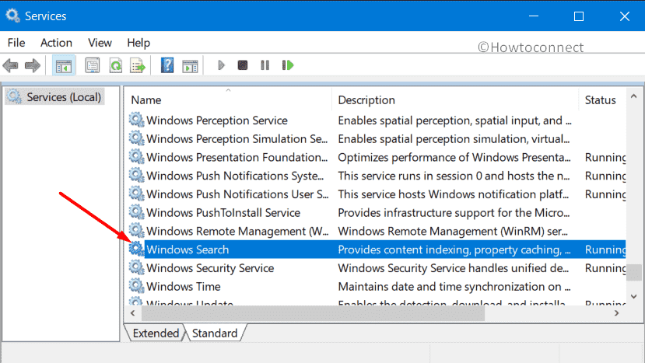
Task: Click gear icon beside Windows Push Notifications Syste...
Action: pos(137,176)
